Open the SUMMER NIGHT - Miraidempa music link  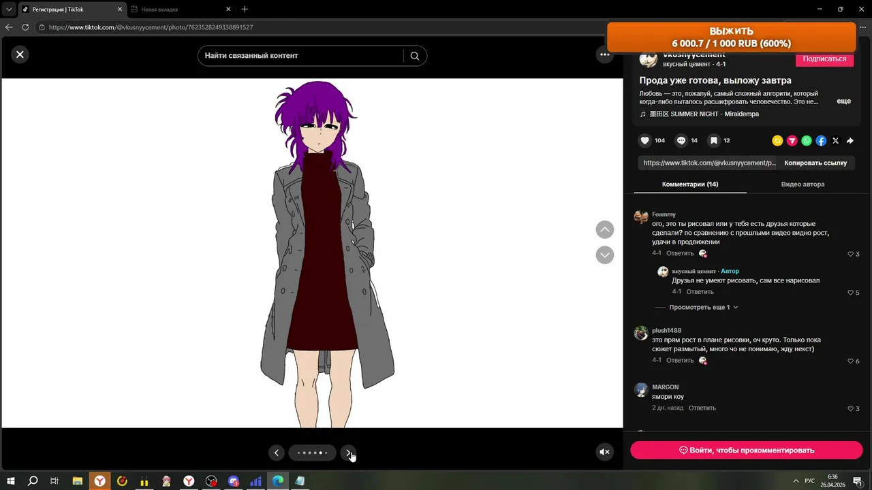[x=704, y=114]
